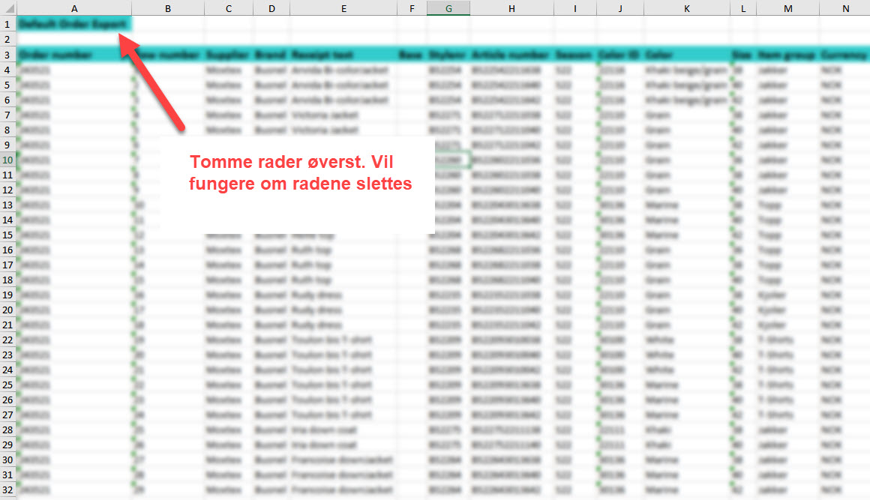Select the active cell G10
The height and width of the screenshot is (500, 870).
[x=448, y=160]
